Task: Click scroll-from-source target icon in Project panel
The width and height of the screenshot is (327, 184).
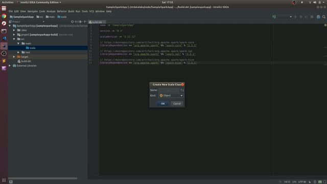Action: coord(72,21)
